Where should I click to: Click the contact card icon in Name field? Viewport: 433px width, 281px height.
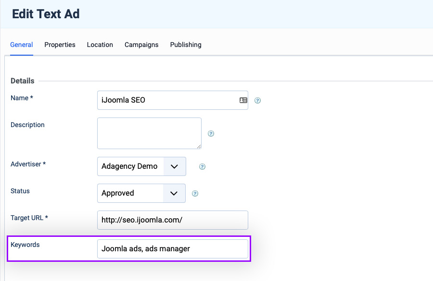pyautogui.click(x=243, y=100)
